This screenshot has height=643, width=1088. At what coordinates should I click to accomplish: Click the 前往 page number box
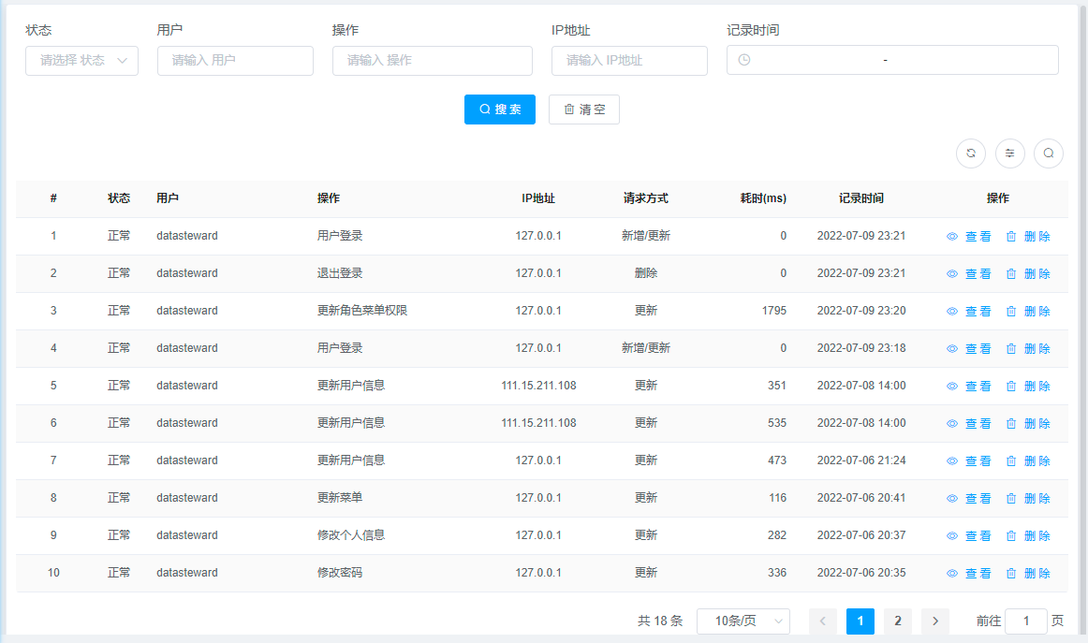point(1026,621)
